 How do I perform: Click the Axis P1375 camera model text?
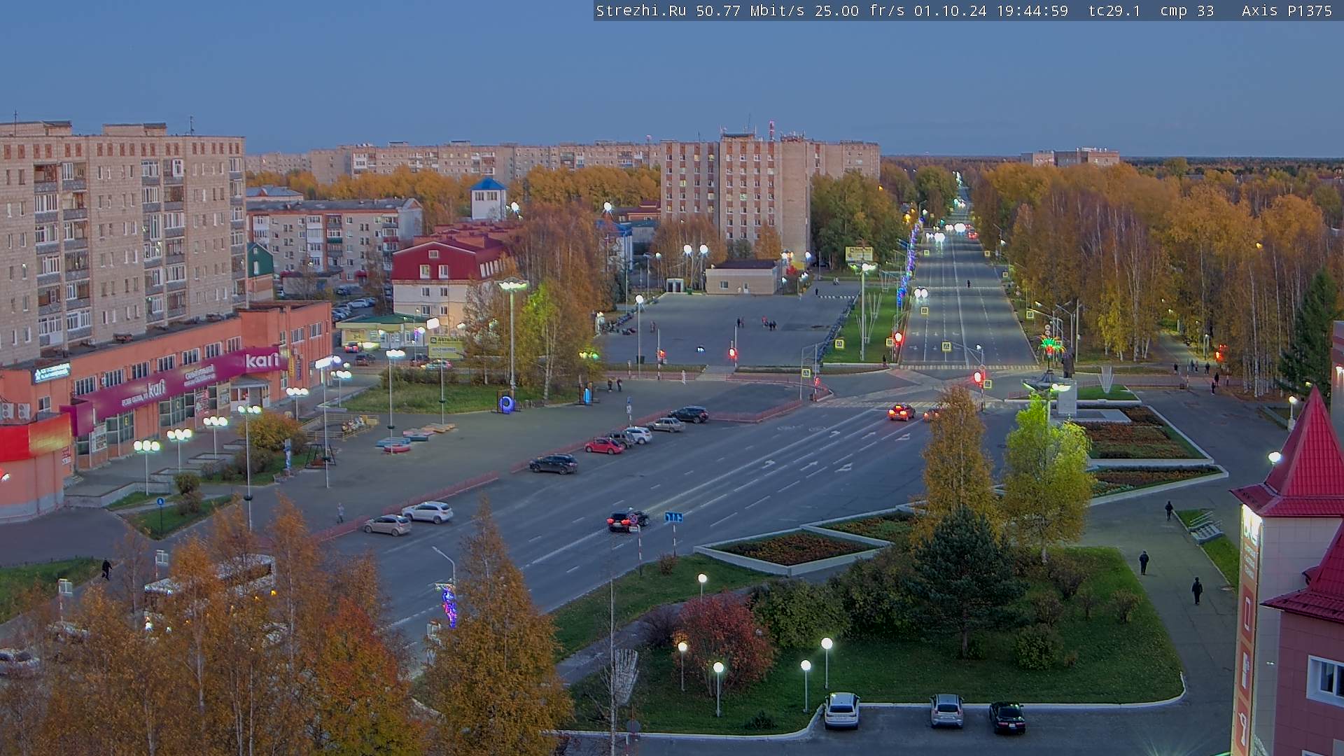[1287, 11]
